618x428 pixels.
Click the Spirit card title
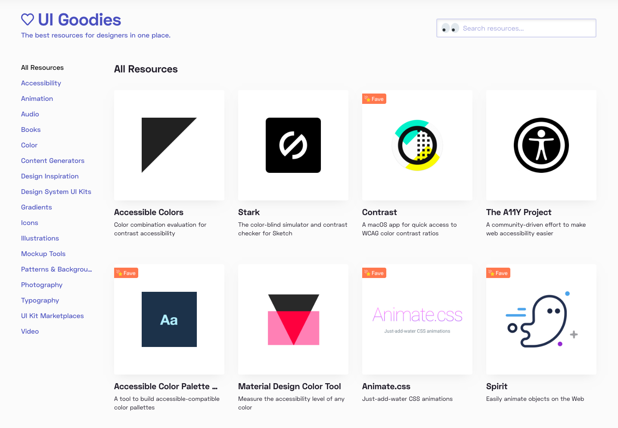click(x=497, y=386)
